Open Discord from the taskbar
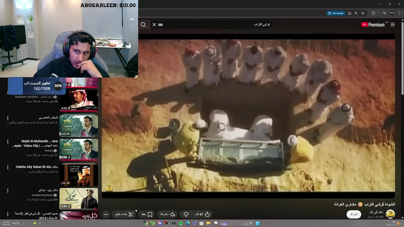This screenshot has height=227, width=404. [160, 223]
